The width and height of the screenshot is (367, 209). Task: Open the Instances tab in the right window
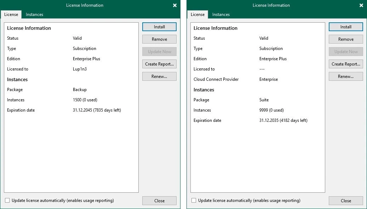pos(221,15)
